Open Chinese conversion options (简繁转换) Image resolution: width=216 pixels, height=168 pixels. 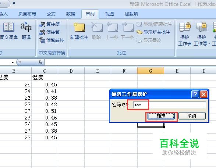(x=52, y=40)
